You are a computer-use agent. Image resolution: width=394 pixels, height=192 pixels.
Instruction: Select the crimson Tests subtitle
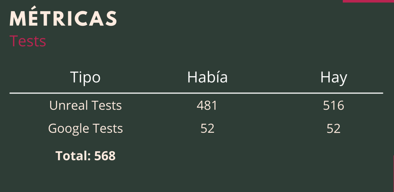(28, 41)
